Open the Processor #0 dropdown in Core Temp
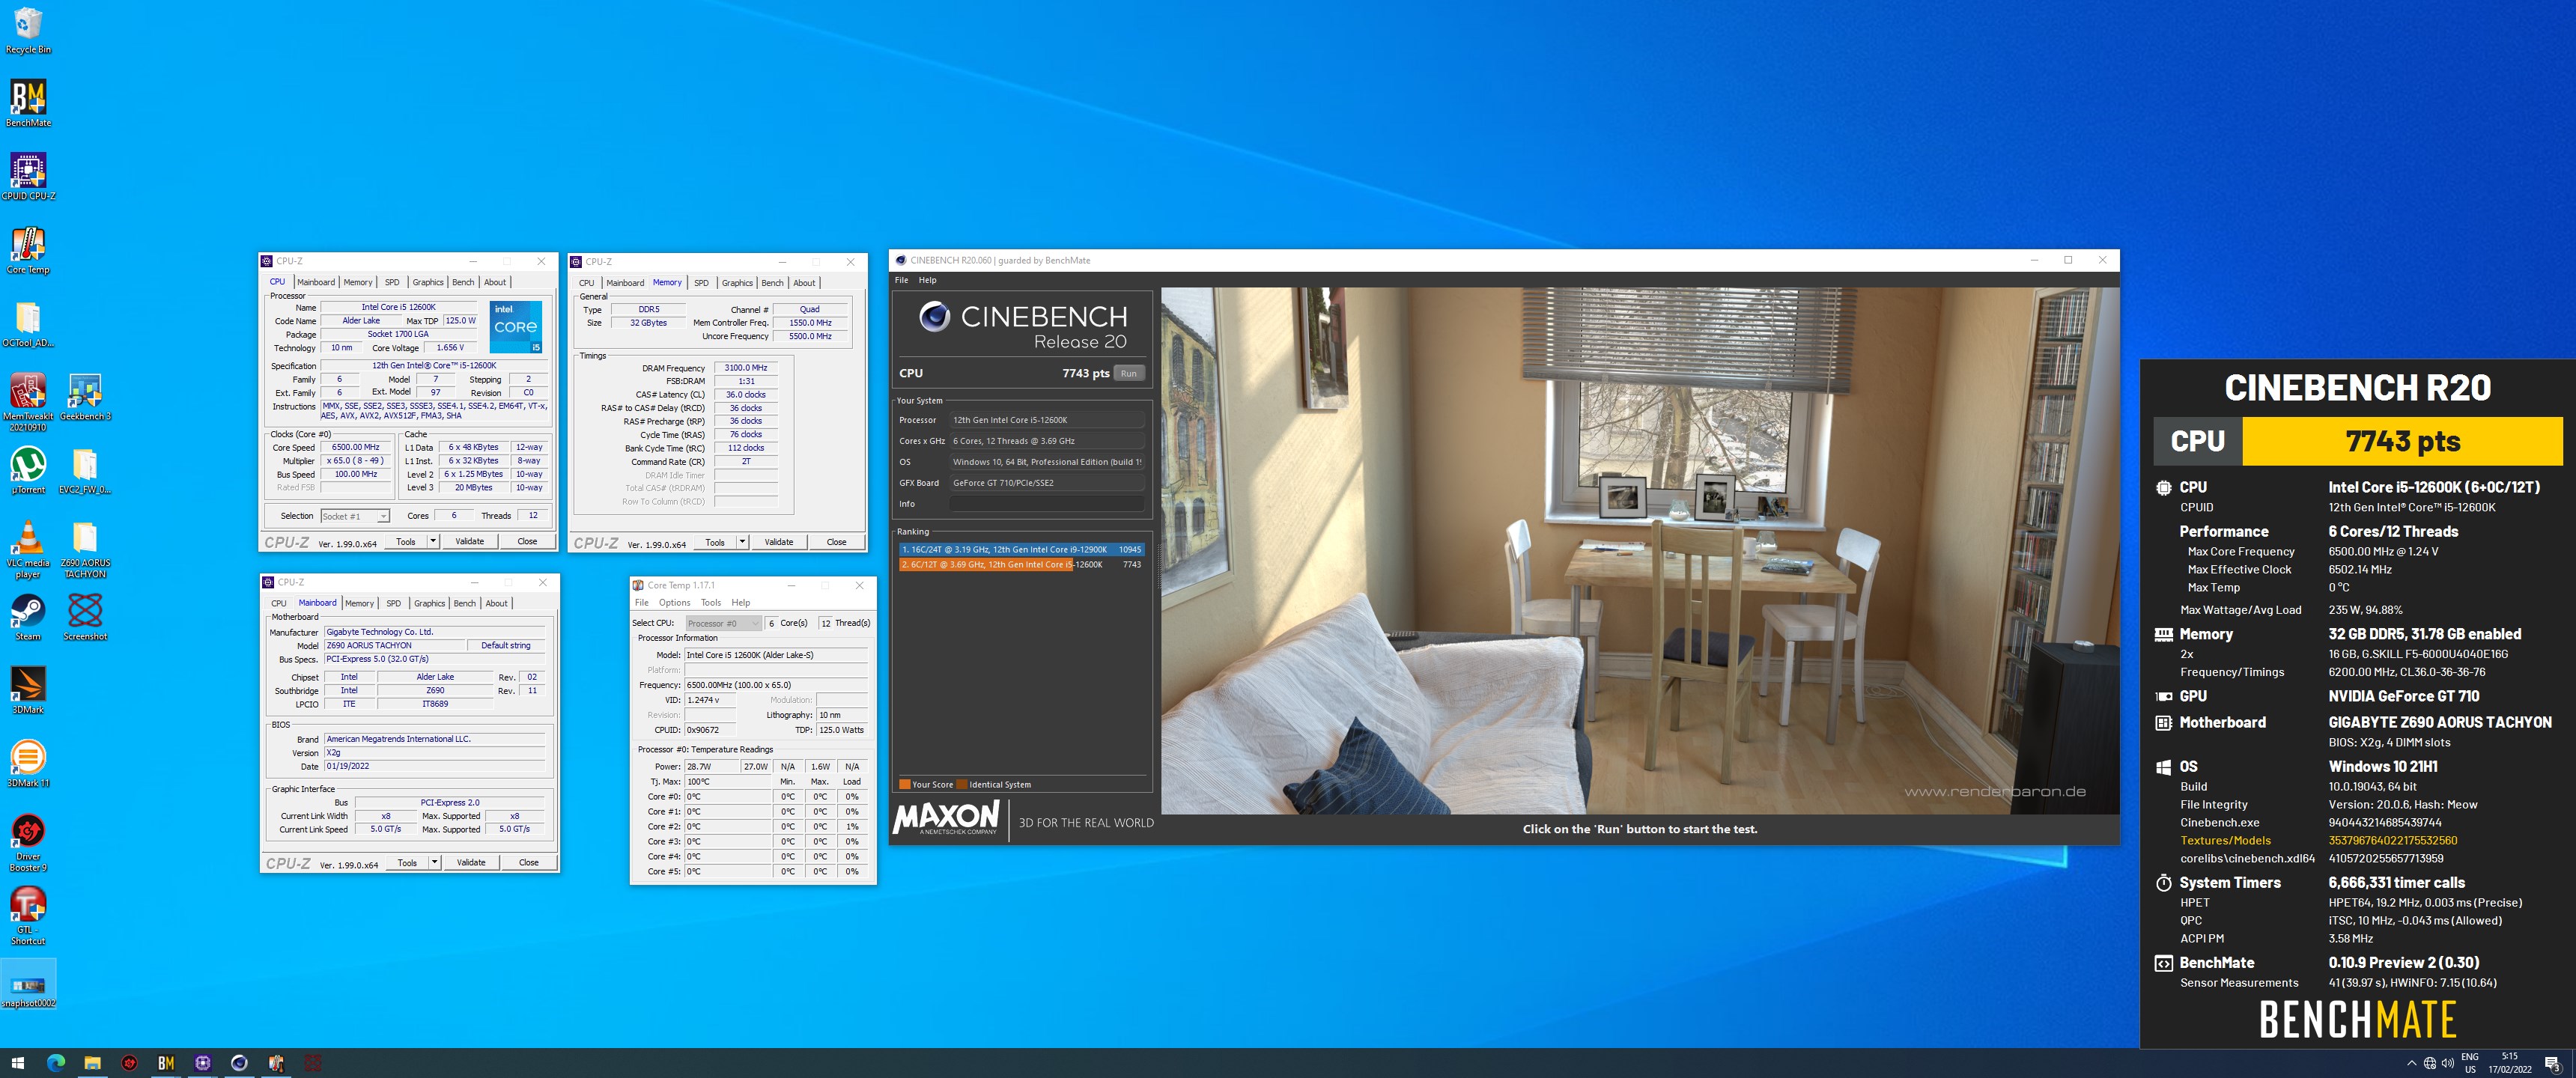 tap(723, 623)
